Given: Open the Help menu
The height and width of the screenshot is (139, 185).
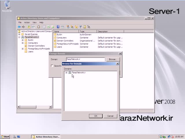Looking at the screenshot, I should [41, 22].
